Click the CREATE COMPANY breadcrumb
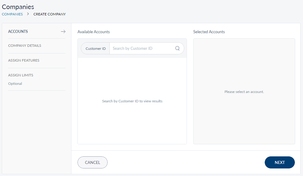Viewport: 303px width, 176px height. tap(49, 14)
